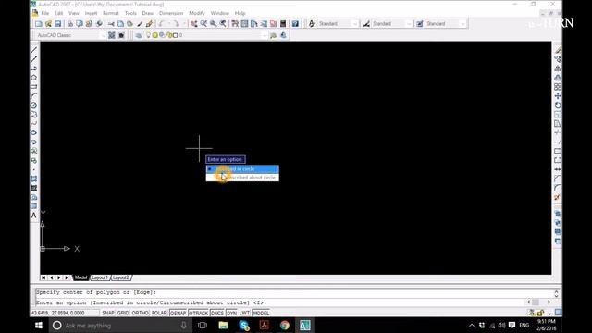
Task: Toggle DUCS in status bar
Action: [x=217, y=313]
